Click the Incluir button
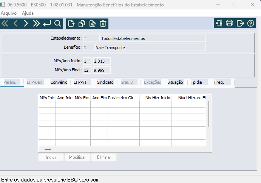Screen dimensions: 261x183 (x=51, y=157)
